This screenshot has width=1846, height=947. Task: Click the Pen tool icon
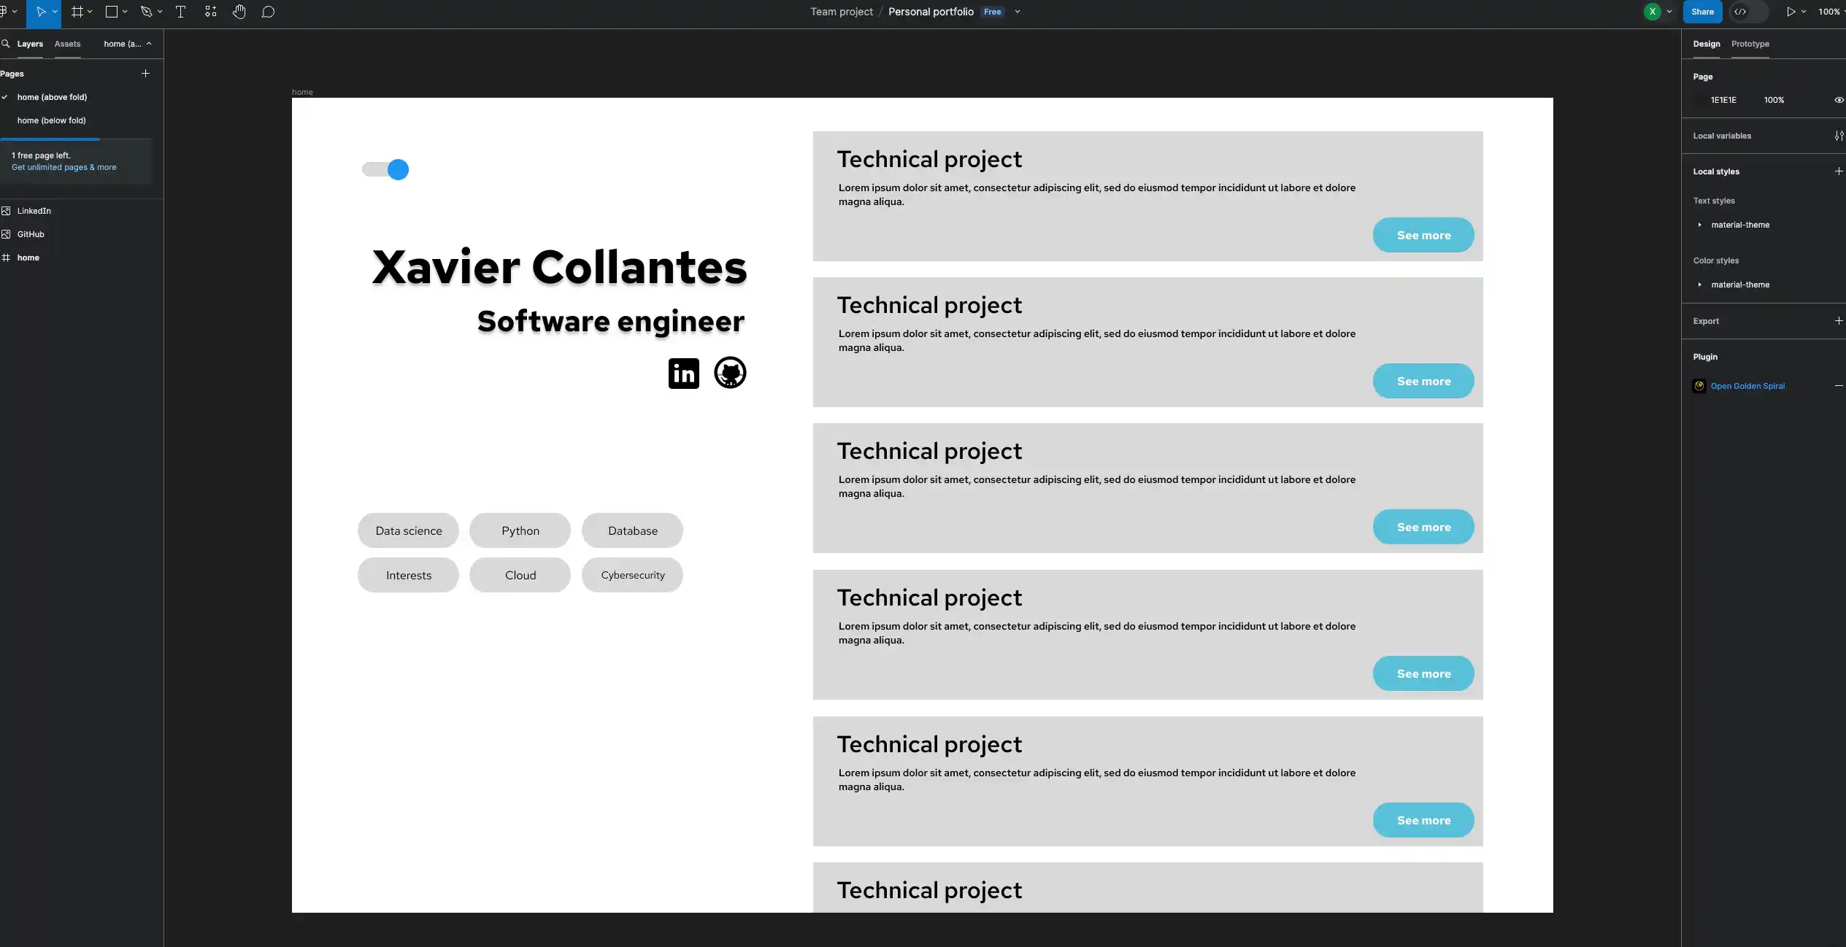(146, 12)
